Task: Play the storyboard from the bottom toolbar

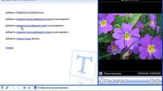Action: [x=29, y=88]
